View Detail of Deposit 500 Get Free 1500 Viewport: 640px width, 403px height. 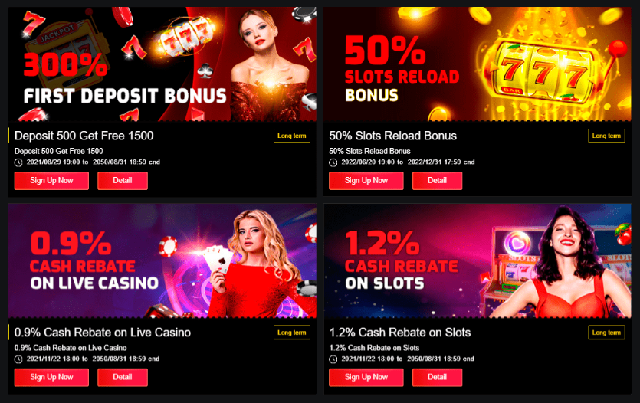[123, 181]
